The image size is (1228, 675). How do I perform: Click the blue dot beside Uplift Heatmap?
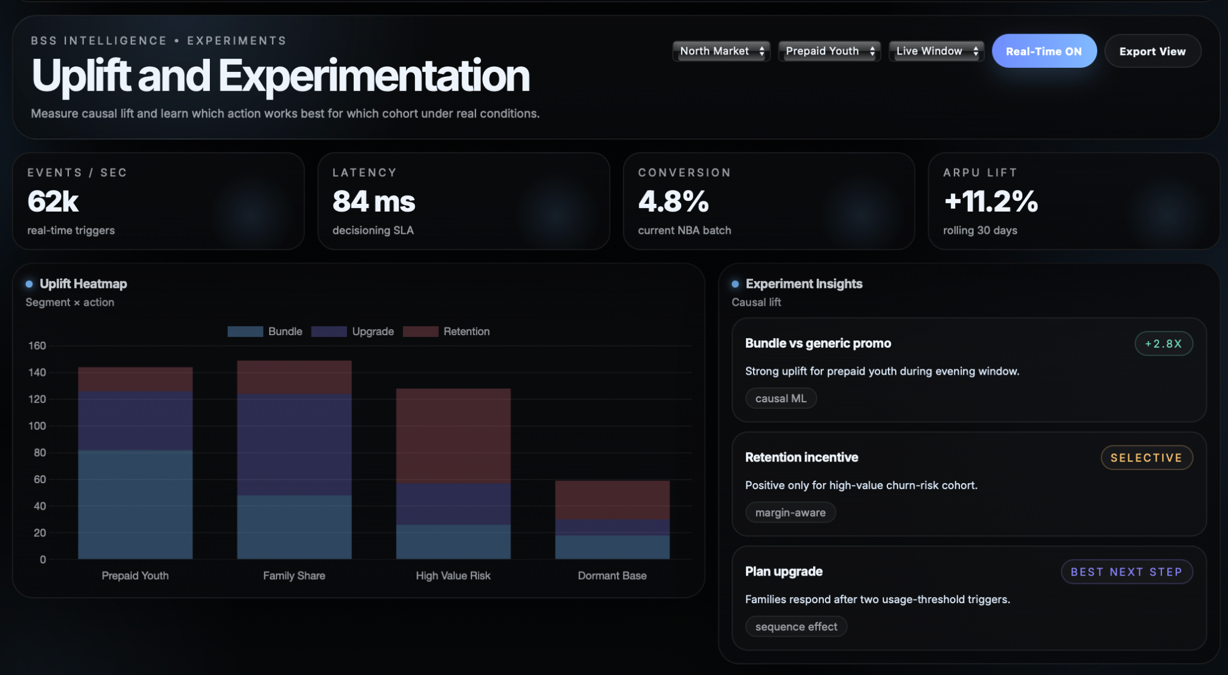click(x=29, y=284)
